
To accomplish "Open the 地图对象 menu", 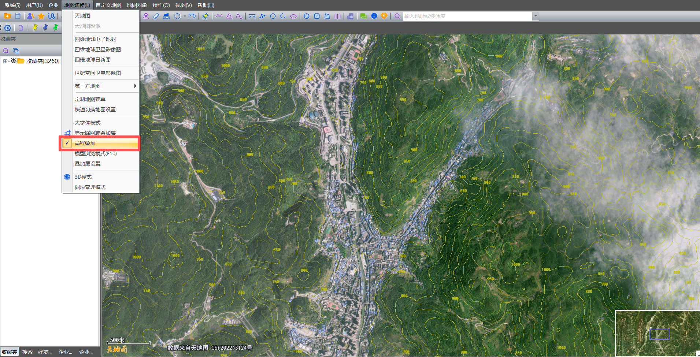I will tap(137, 5).
